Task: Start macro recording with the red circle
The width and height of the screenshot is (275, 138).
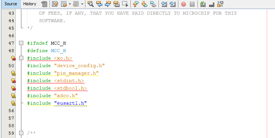Action: pyautogui.click(x=184, y=4)
